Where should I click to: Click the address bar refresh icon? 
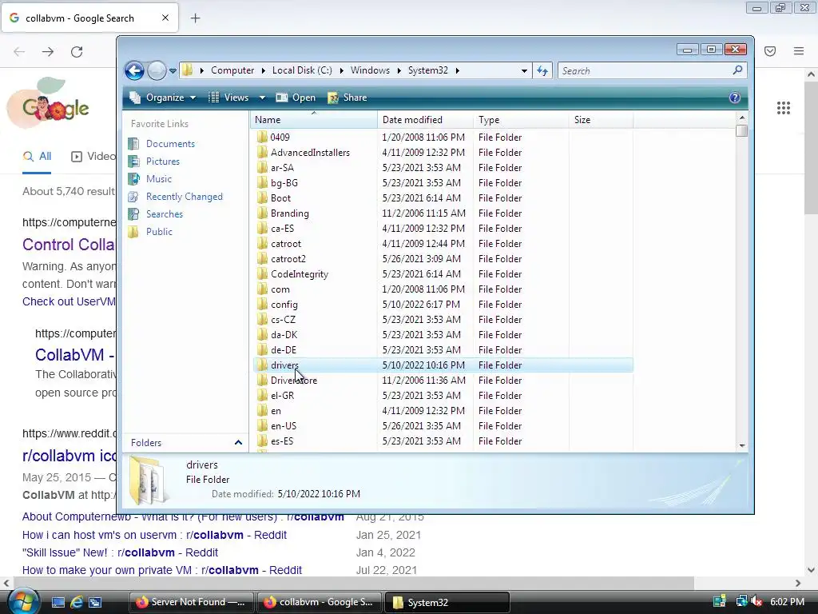(542, 70)
